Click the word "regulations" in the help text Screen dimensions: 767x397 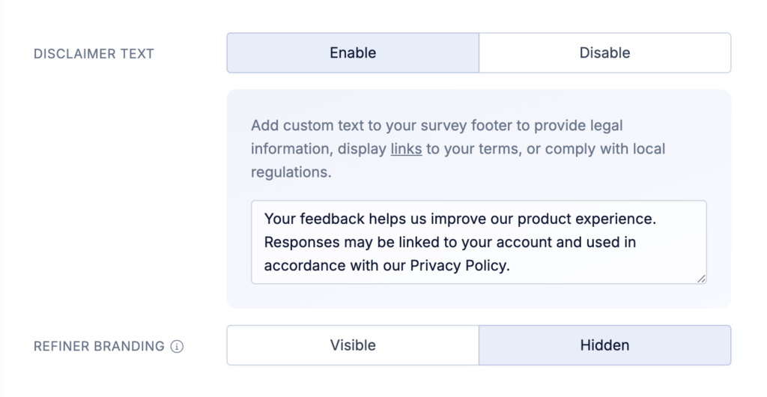289,172
